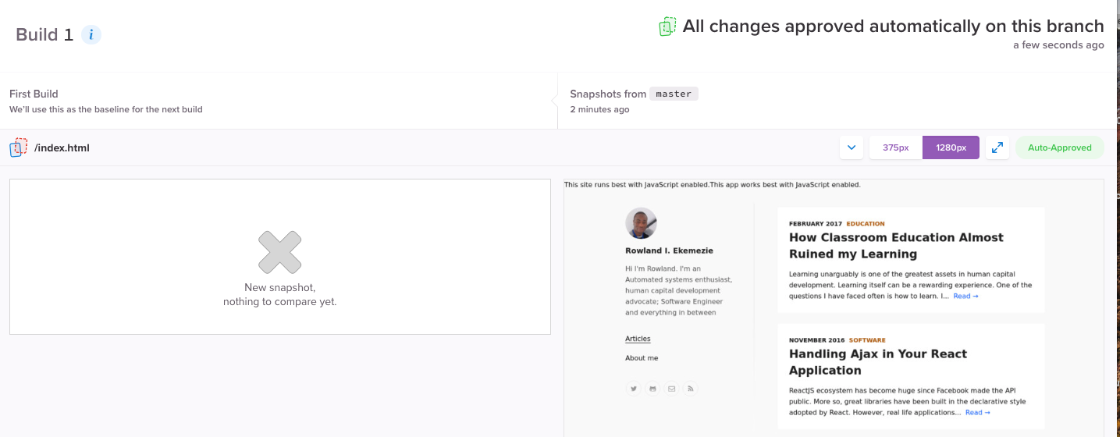Click Read link under Handling Ajax article

[x=977, y=412]
